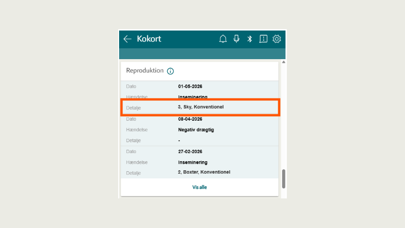
Task: Open settings gear icon
Action: [277, 39]
